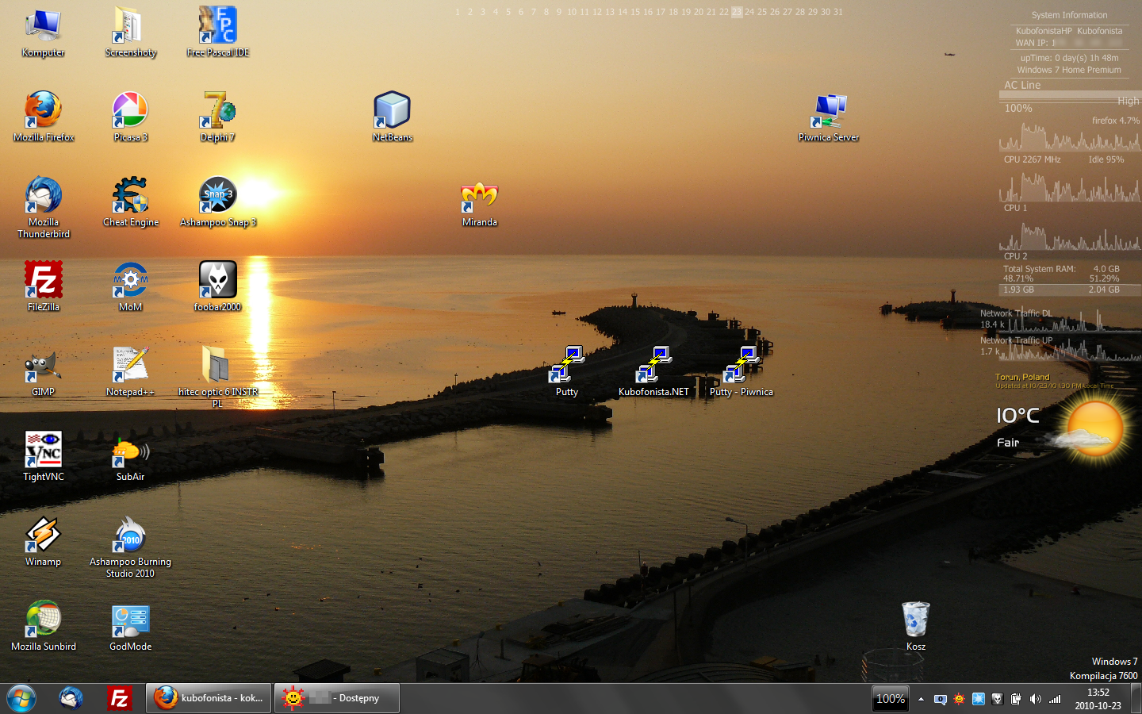Select the Kosz recycle bin
Image resolution: width=1142 pixels, height=714 pixels.
(915, 620)
